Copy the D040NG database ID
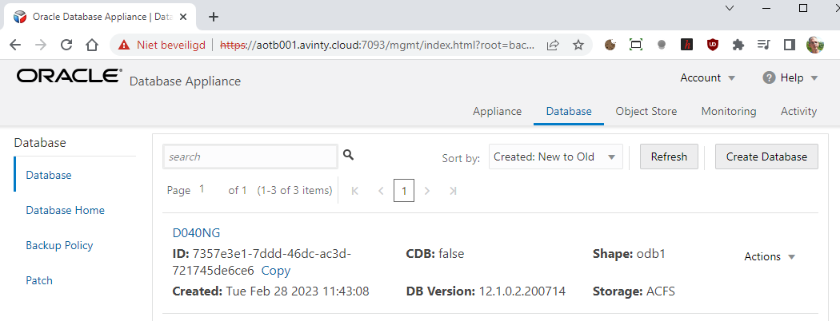The image size is (840, 321). pyautogui.click(x=276, y=271)
